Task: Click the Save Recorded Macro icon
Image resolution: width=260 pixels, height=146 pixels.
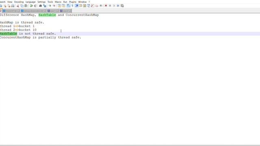Action: (122, 6)
